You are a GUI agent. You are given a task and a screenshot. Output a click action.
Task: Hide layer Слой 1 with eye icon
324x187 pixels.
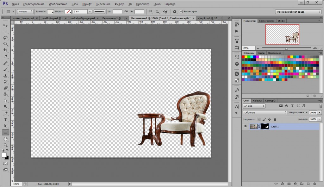coord(245,127)
